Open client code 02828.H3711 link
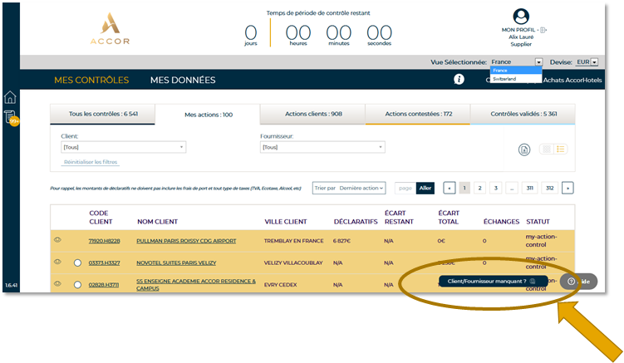This screenshot has height=363, width=624. point(104,285)
